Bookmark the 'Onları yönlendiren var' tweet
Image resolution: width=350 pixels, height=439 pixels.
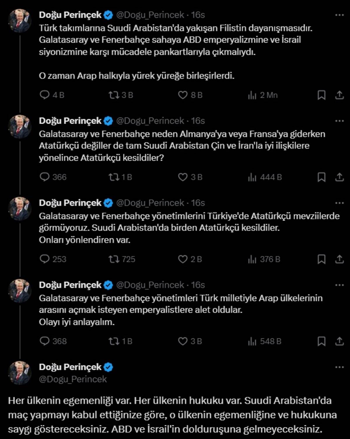pos(321,259)
